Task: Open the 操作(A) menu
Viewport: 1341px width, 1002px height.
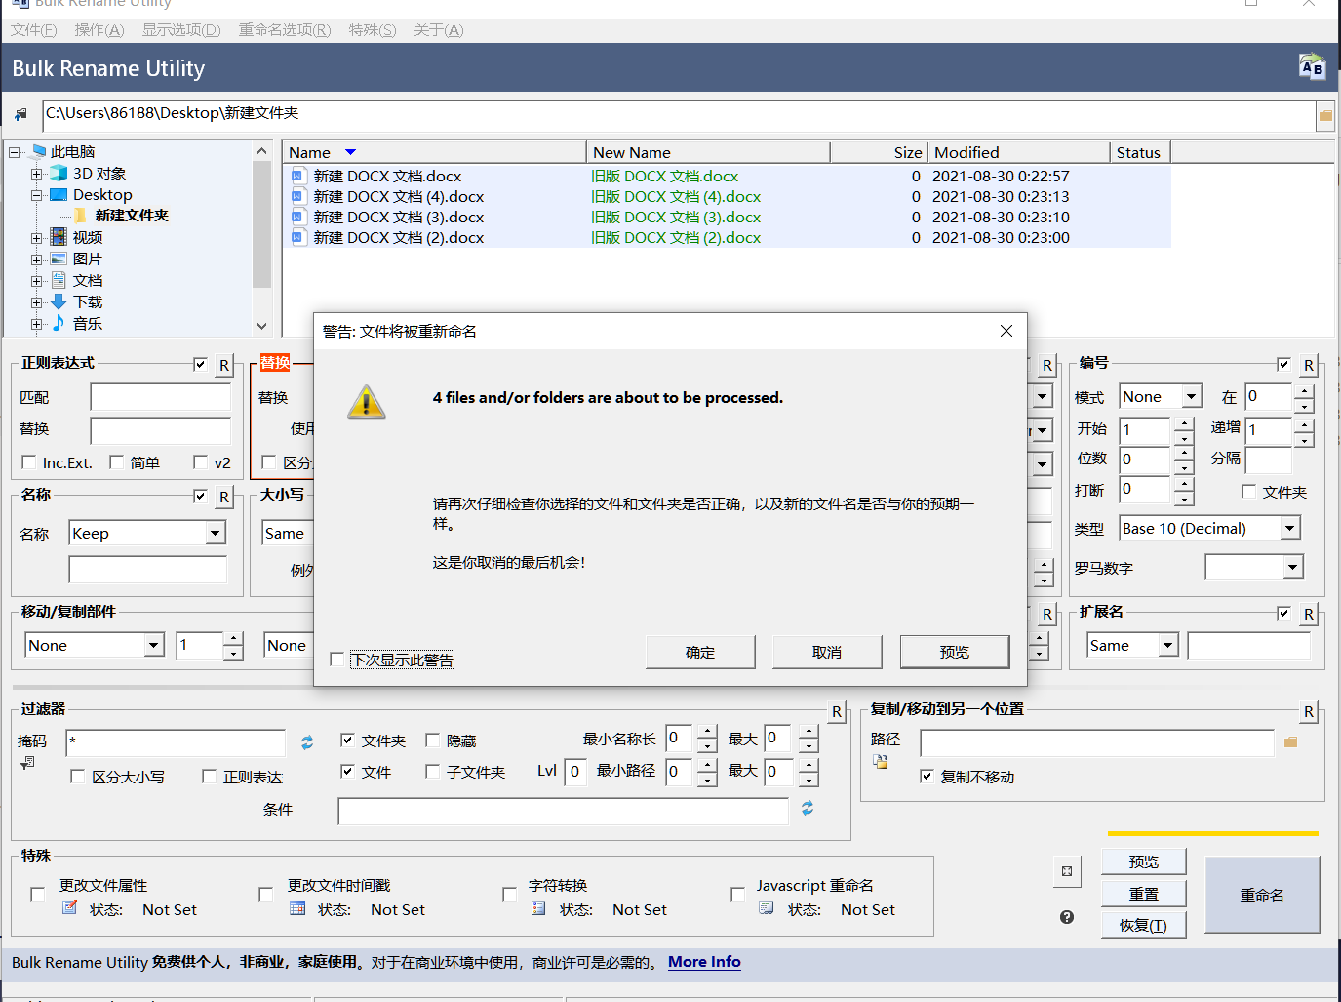Action: 99,29
